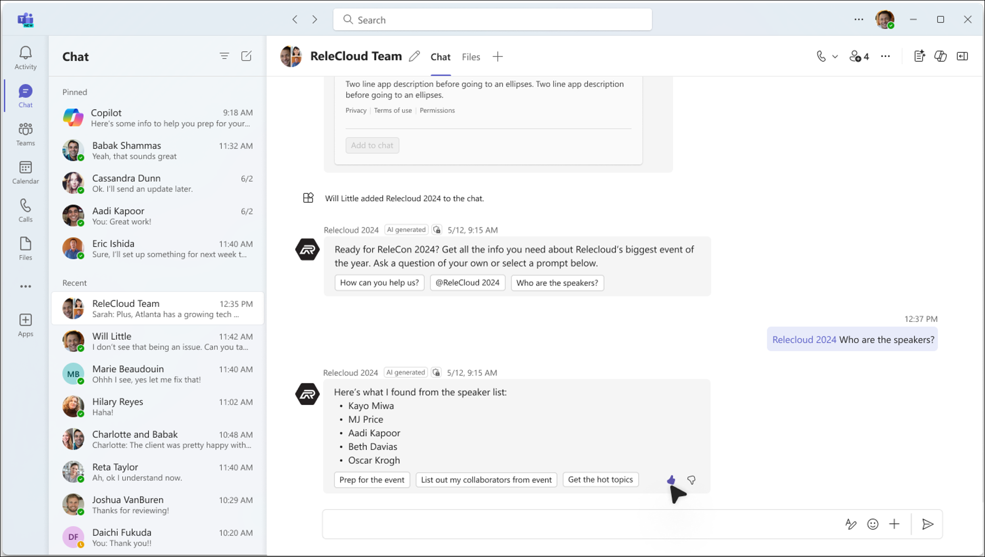The height and width of the screenshot is (557, 985).
Task: Expand participants count showing 4 members
Action: [859, 56]
